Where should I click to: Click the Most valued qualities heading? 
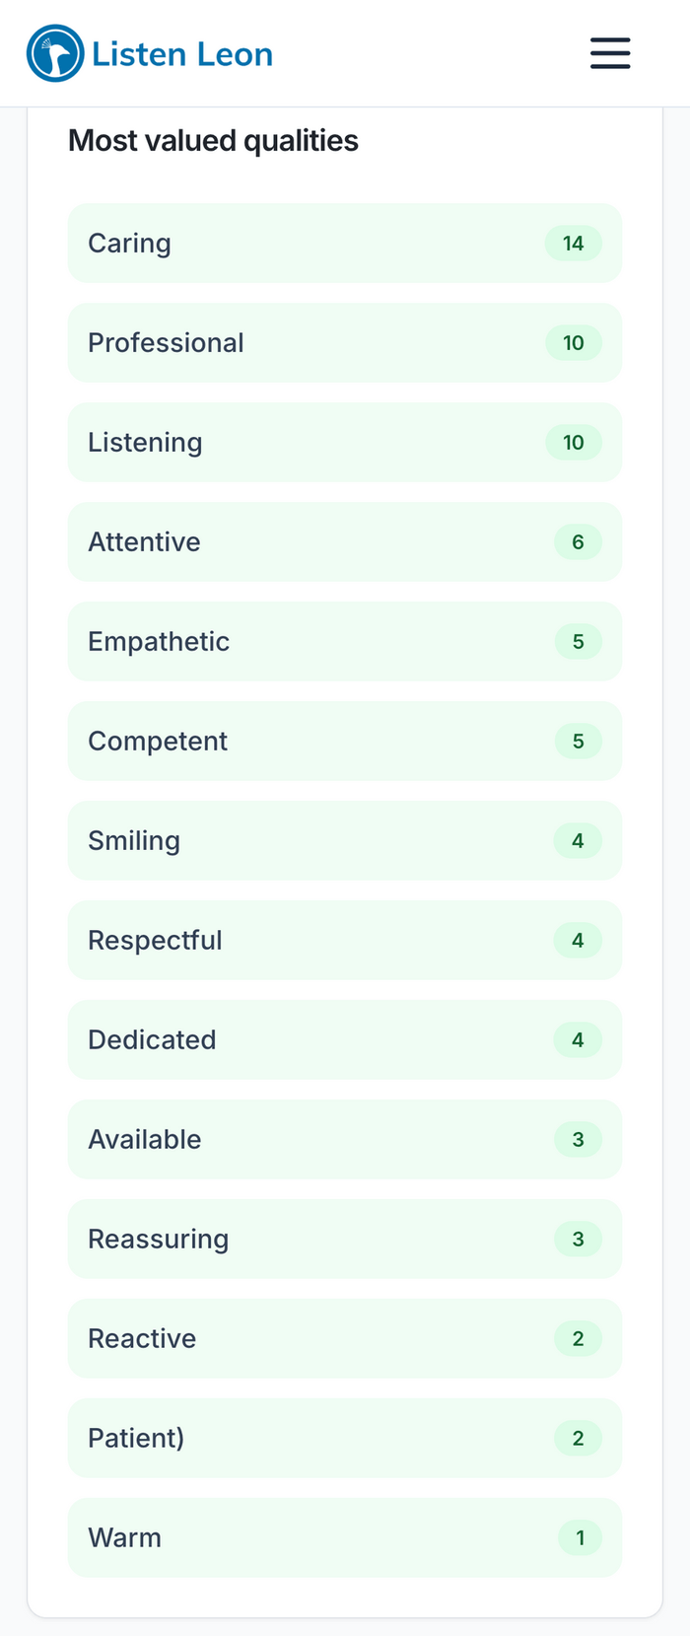click(213, 141)
